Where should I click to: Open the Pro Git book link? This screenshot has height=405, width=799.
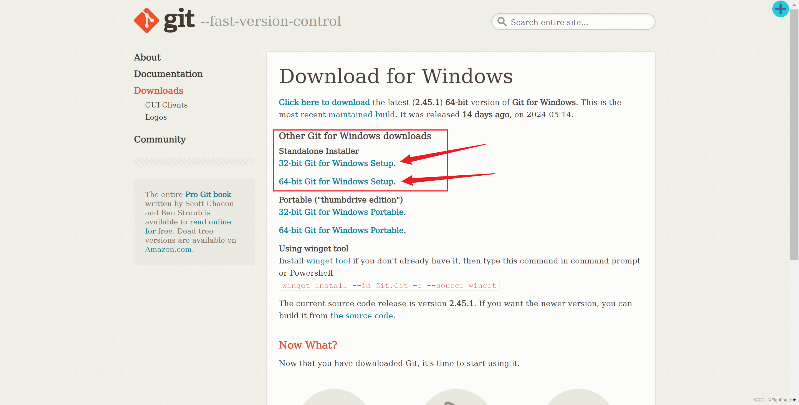[x=208, y=194]
